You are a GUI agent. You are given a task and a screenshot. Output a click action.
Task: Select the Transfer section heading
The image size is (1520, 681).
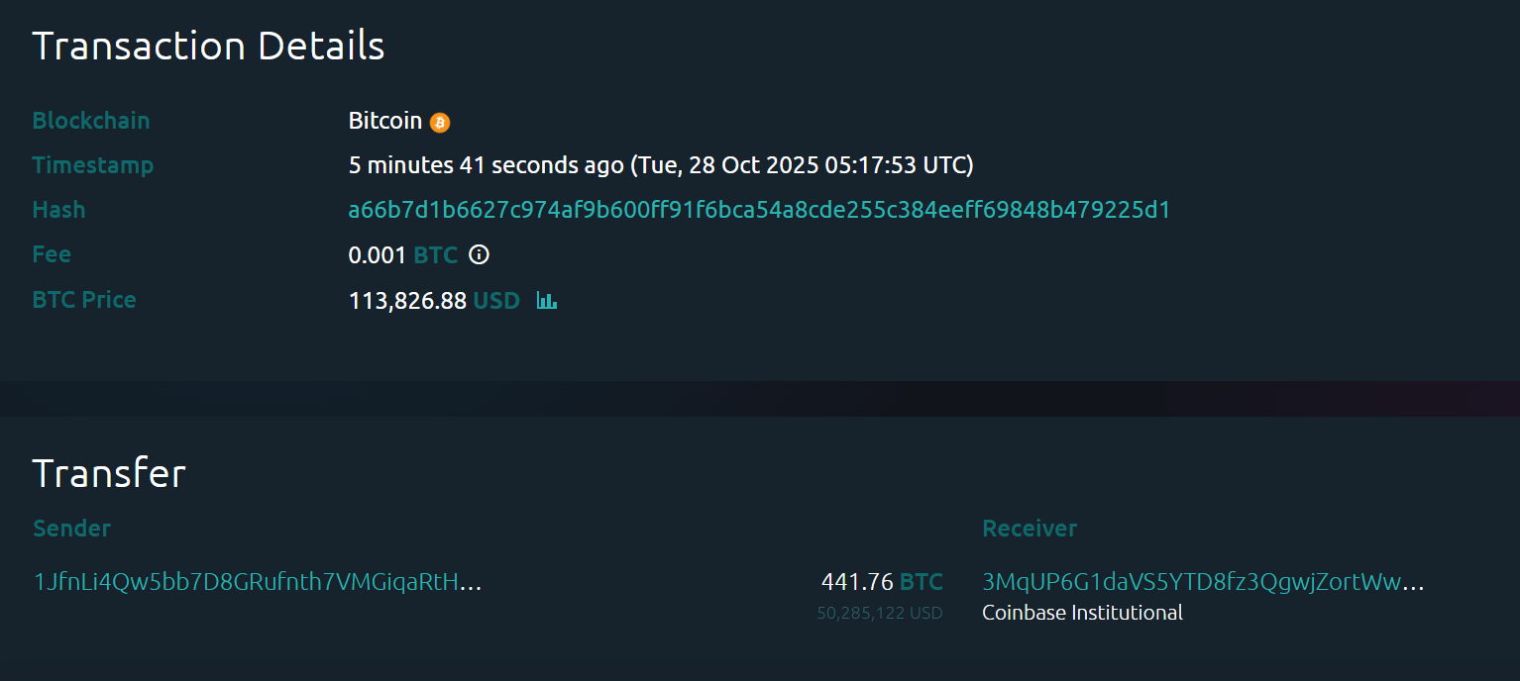click(x=109, y=473)
